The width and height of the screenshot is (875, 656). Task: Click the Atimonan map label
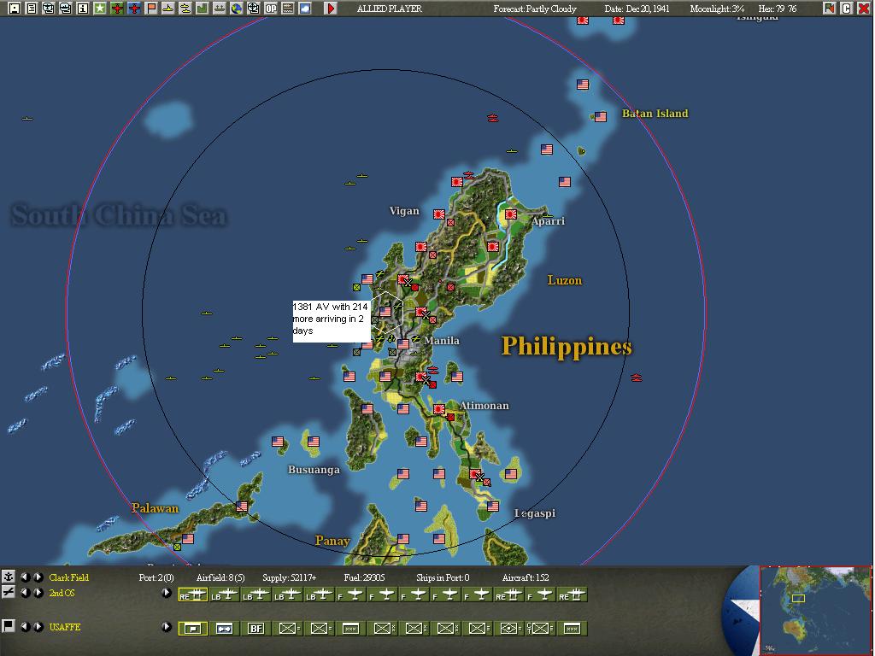click(x=484, y=406)
